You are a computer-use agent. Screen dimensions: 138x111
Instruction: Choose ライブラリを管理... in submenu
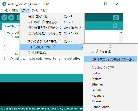coord(110,51)
